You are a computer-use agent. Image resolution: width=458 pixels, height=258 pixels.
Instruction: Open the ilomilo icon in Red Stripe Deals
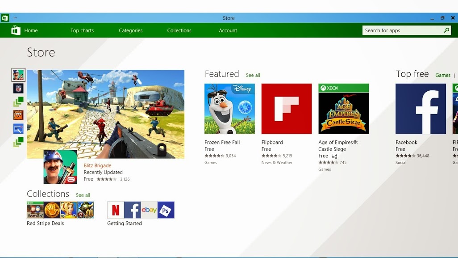click(x=35, y=210)
